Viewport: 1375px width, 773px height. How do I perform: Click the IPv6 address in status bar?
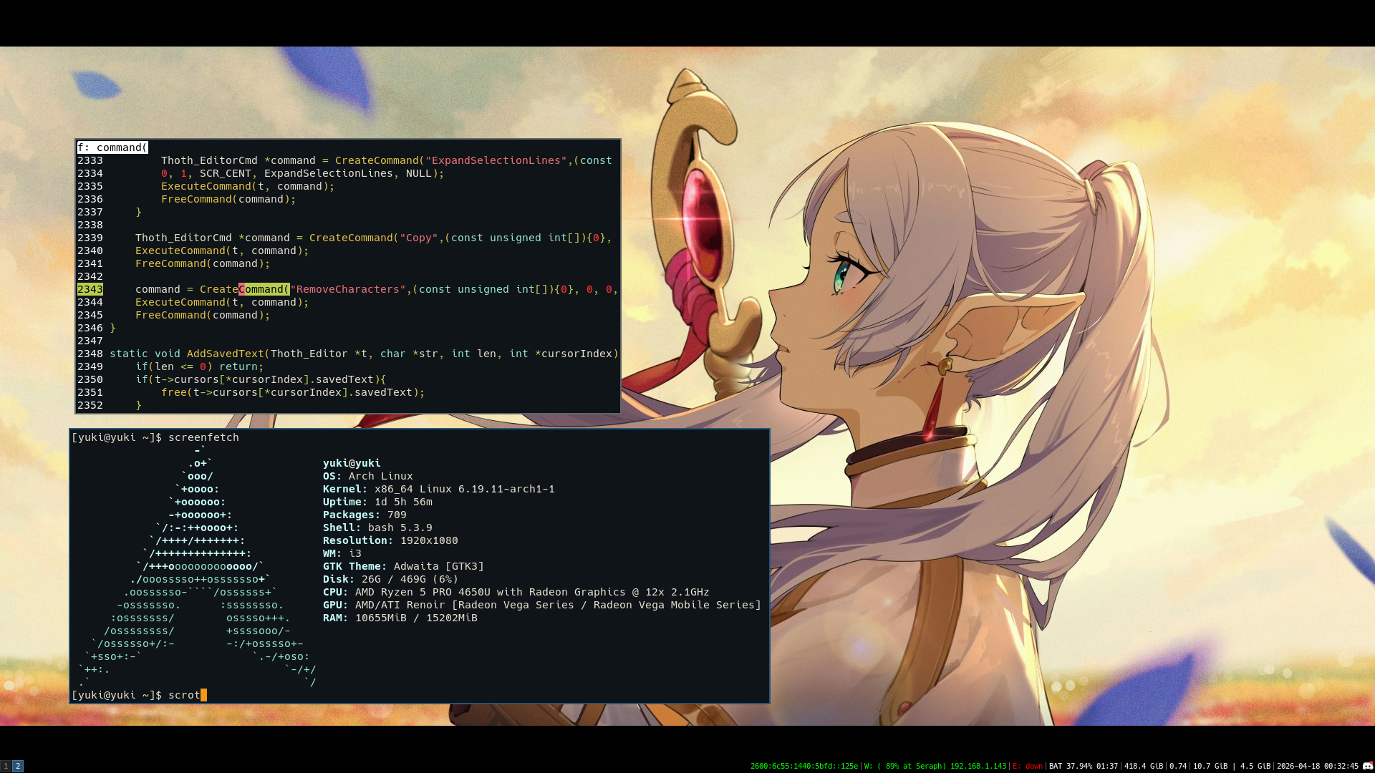pos(804,766)
